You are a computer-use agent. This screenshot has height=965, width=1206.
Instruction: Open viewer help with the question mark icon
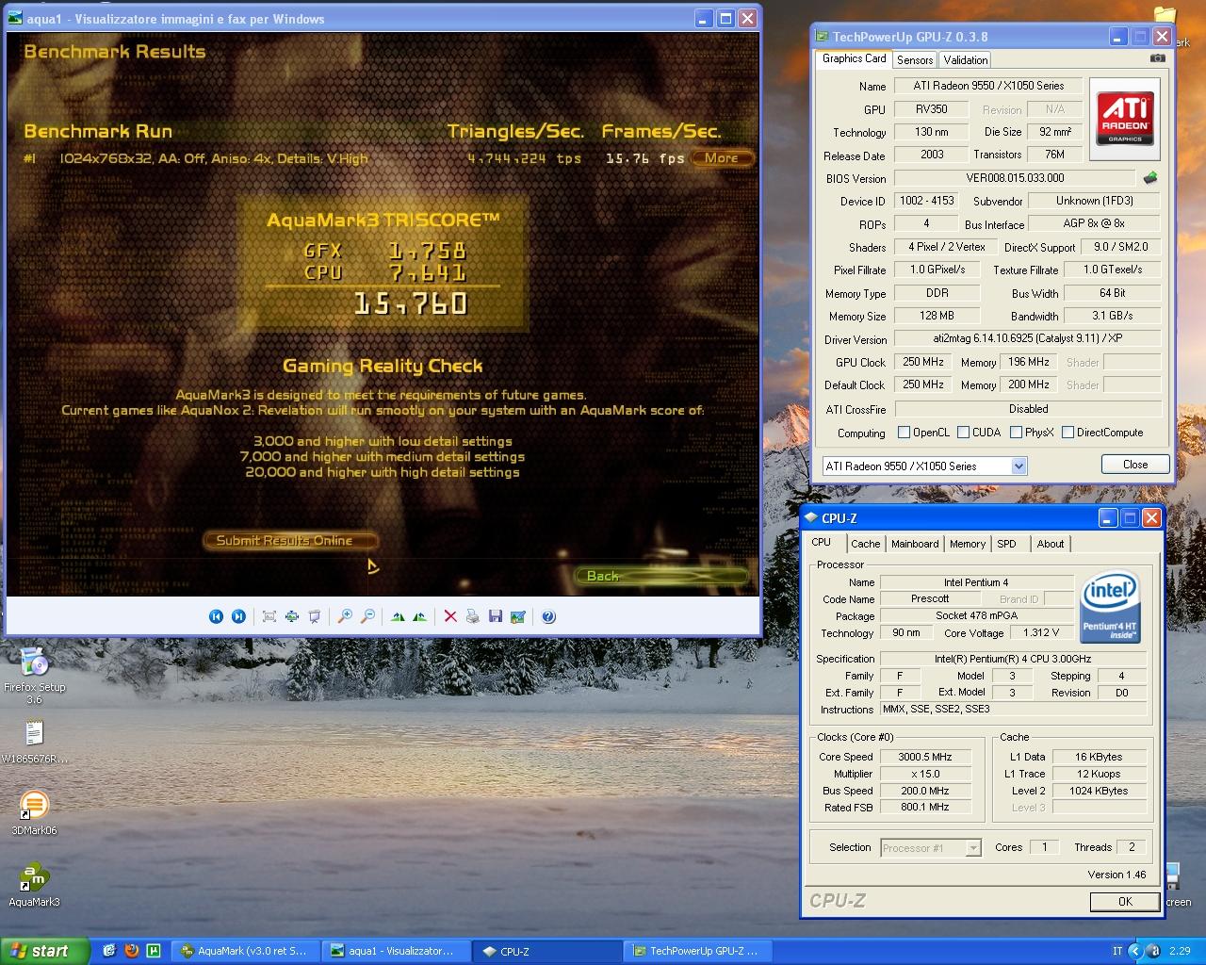click(x=548, y=616)
